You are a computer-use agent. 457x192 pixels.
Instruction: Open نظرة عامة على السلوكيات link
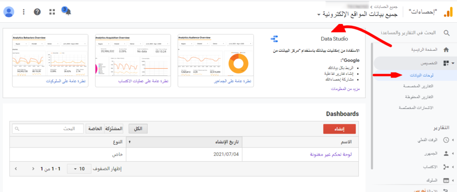click(66, 82)
